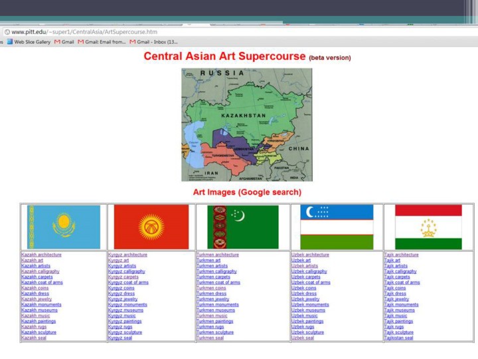Open the Kyrgyz music link
This screenshot has height=359, width=478.
(x=121, y=316)
